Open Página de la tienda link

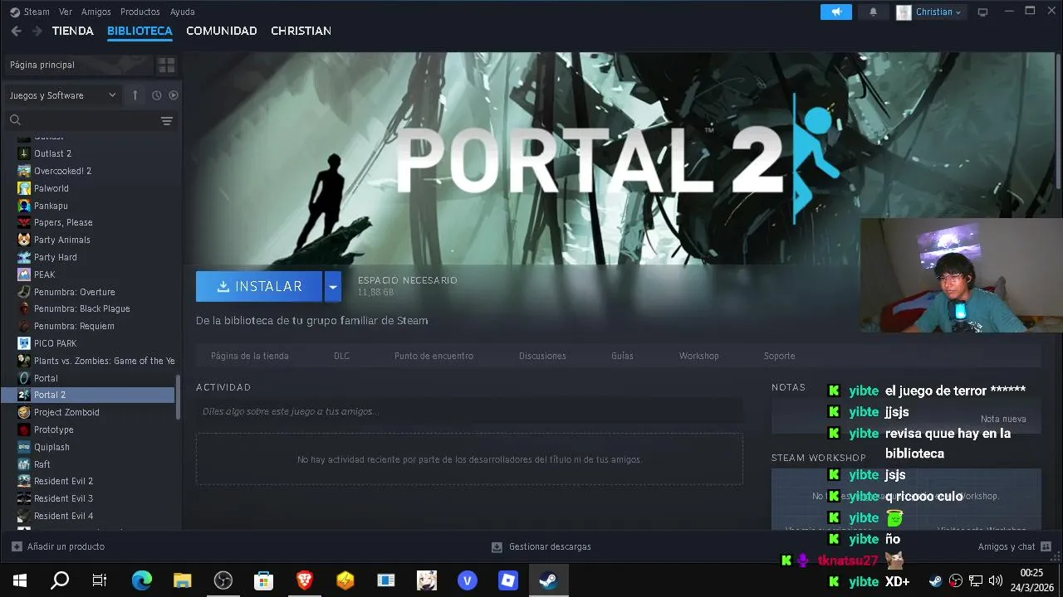coord(250,356)
